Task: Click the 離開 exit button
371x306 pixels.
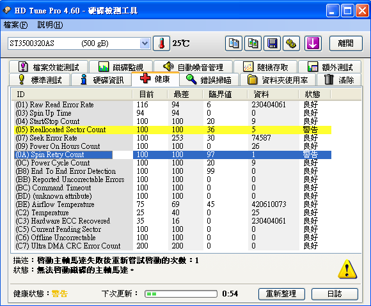Action: (345, 43)
